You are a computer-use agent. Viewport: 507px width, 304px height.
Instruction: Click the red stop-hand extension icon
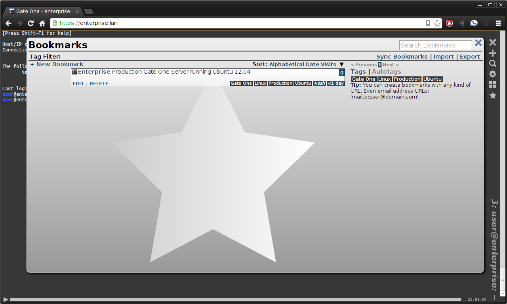(449, 23)
